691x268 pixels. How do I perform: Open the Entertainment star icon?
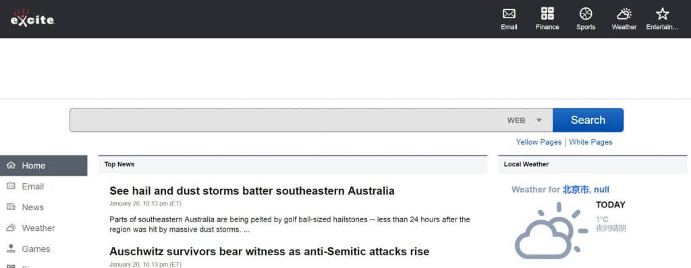click(663, 13)
